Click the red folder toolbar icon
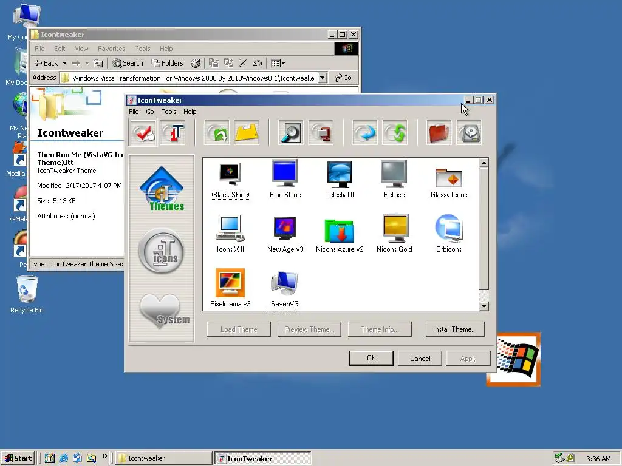Image resolution: width=622 pixels, height=466 pixels. pyautogui.click(x=439, y=133)
